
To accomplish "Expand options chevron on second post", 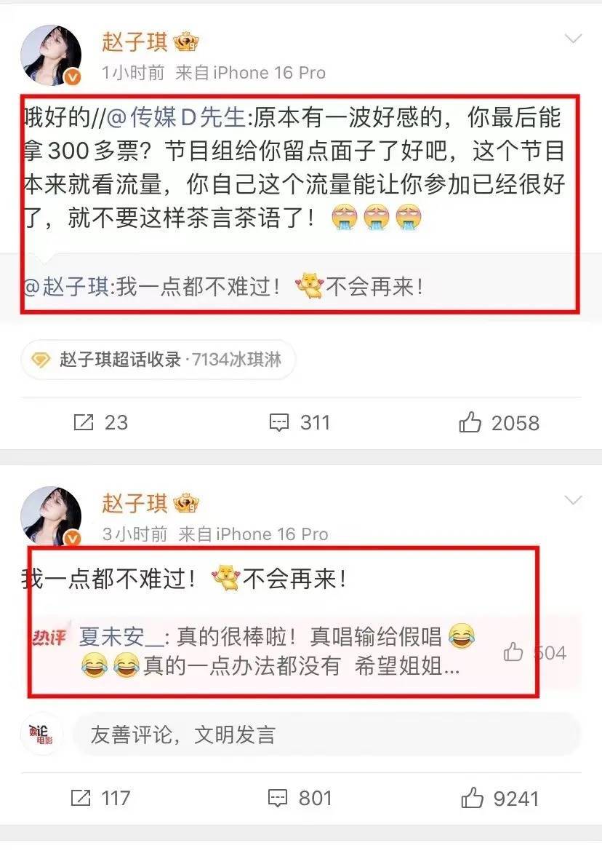I will click(x=573, y=500).
